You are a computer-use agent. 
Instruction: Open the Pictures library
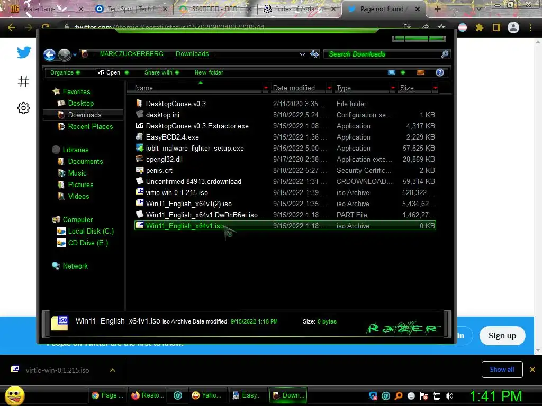80,184
